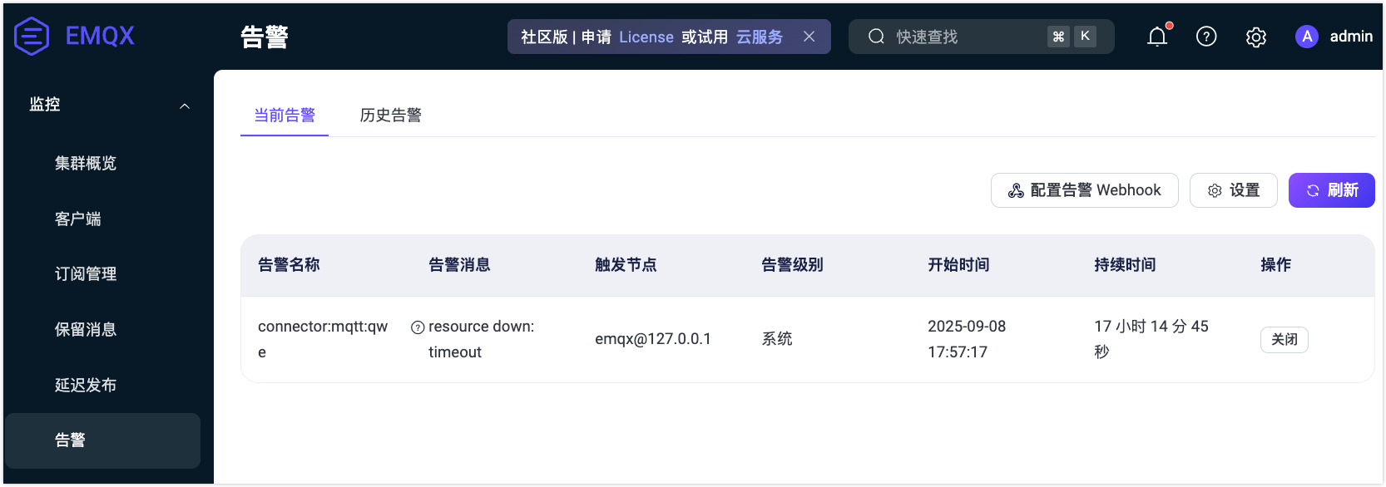Screen dimensions: 1386x487
Task: Click the EMQX logo icon
Action: (32, 36)
